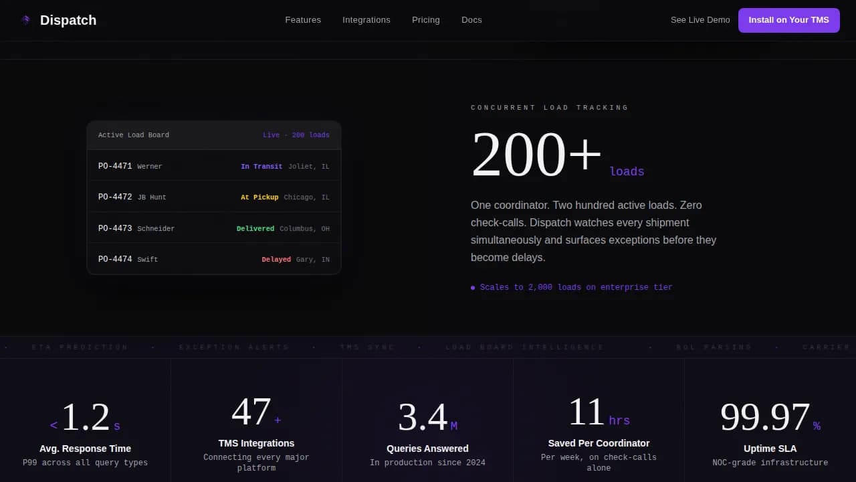
Task: Click the Dispatch brand name
Action: tap(68, 20)
